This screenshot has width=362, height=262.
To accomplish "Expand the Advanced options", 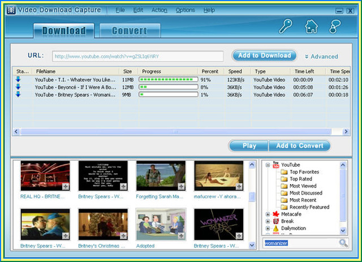I will [321, 56].
